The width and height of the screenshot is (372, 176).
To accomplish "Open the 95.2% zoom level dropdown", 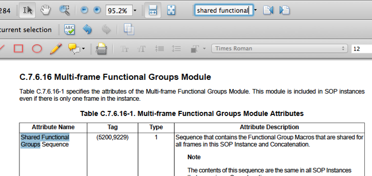I will (135, 11).
